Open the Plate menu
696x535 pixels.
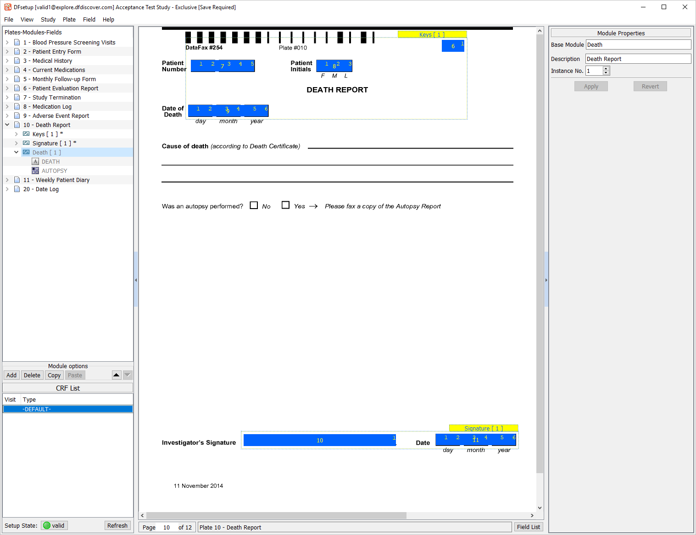[69, 19]
